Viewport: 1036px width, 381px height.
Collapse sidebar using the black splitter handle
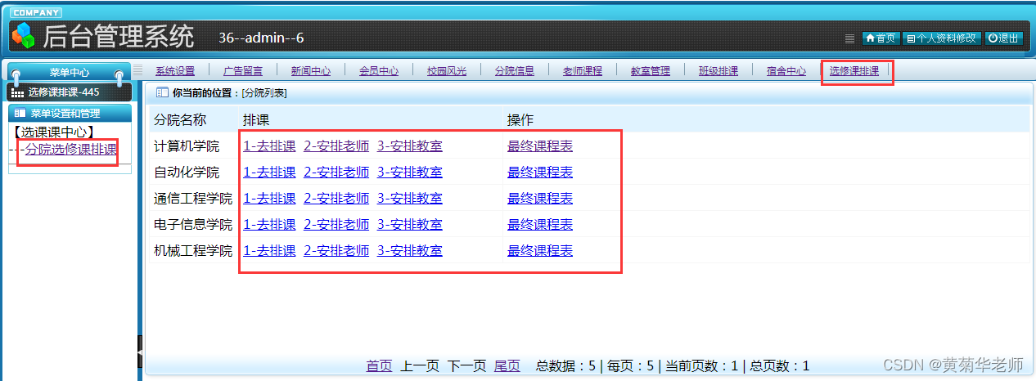pos(140,352)
